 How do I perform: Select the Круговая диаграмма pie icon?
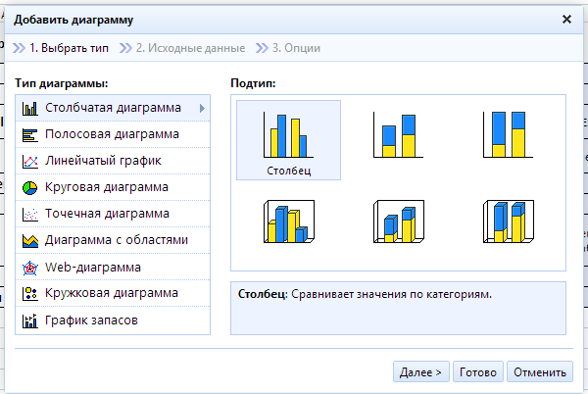point(29,187)
